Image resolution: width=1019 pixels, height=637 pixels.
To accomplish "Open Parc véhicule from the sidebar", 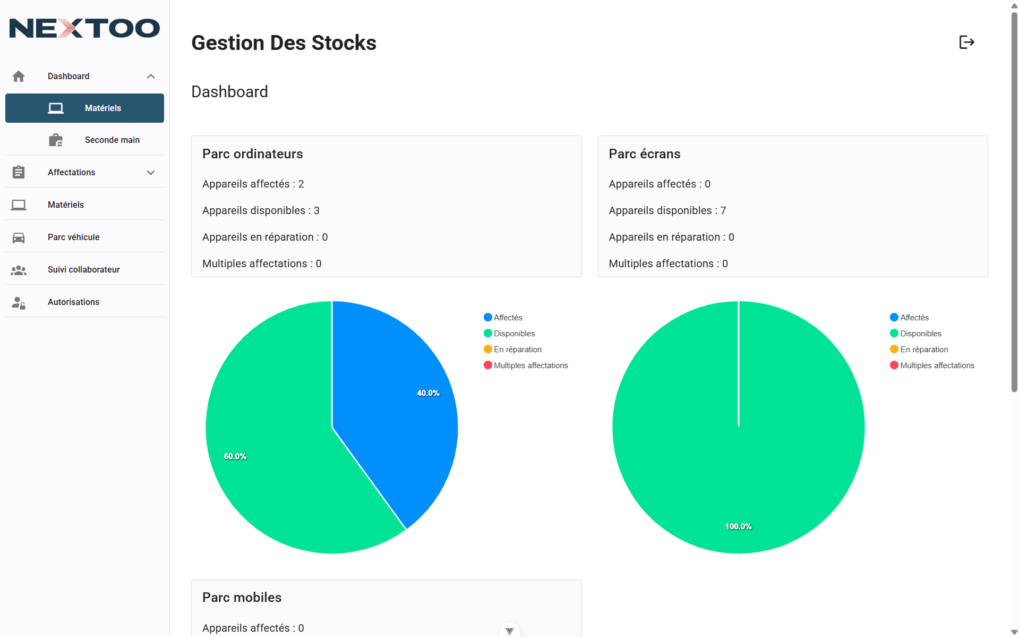I will [74, 237].
